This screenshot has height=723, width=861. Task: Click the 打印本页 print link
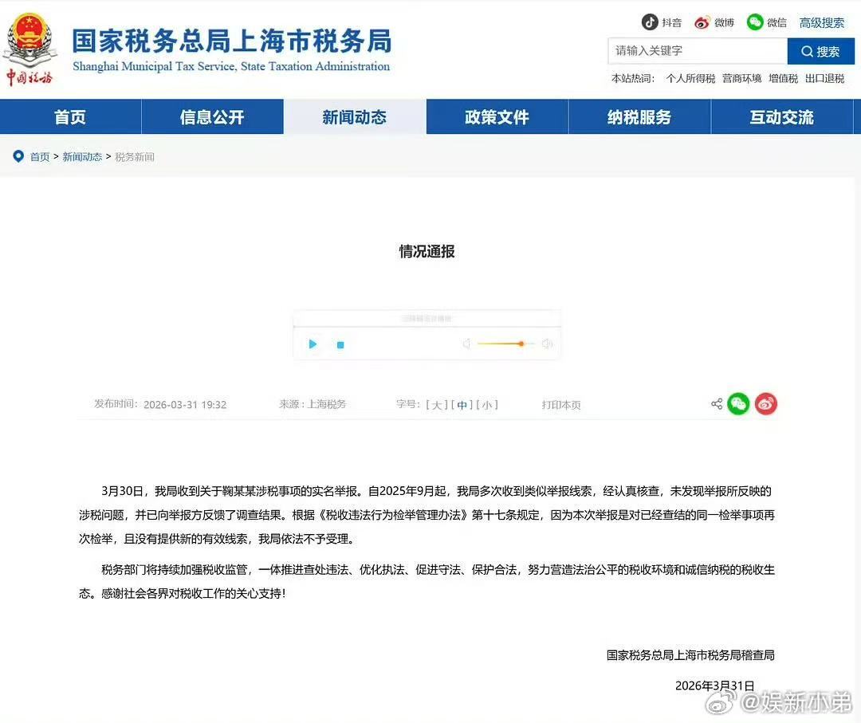point(560,405)
